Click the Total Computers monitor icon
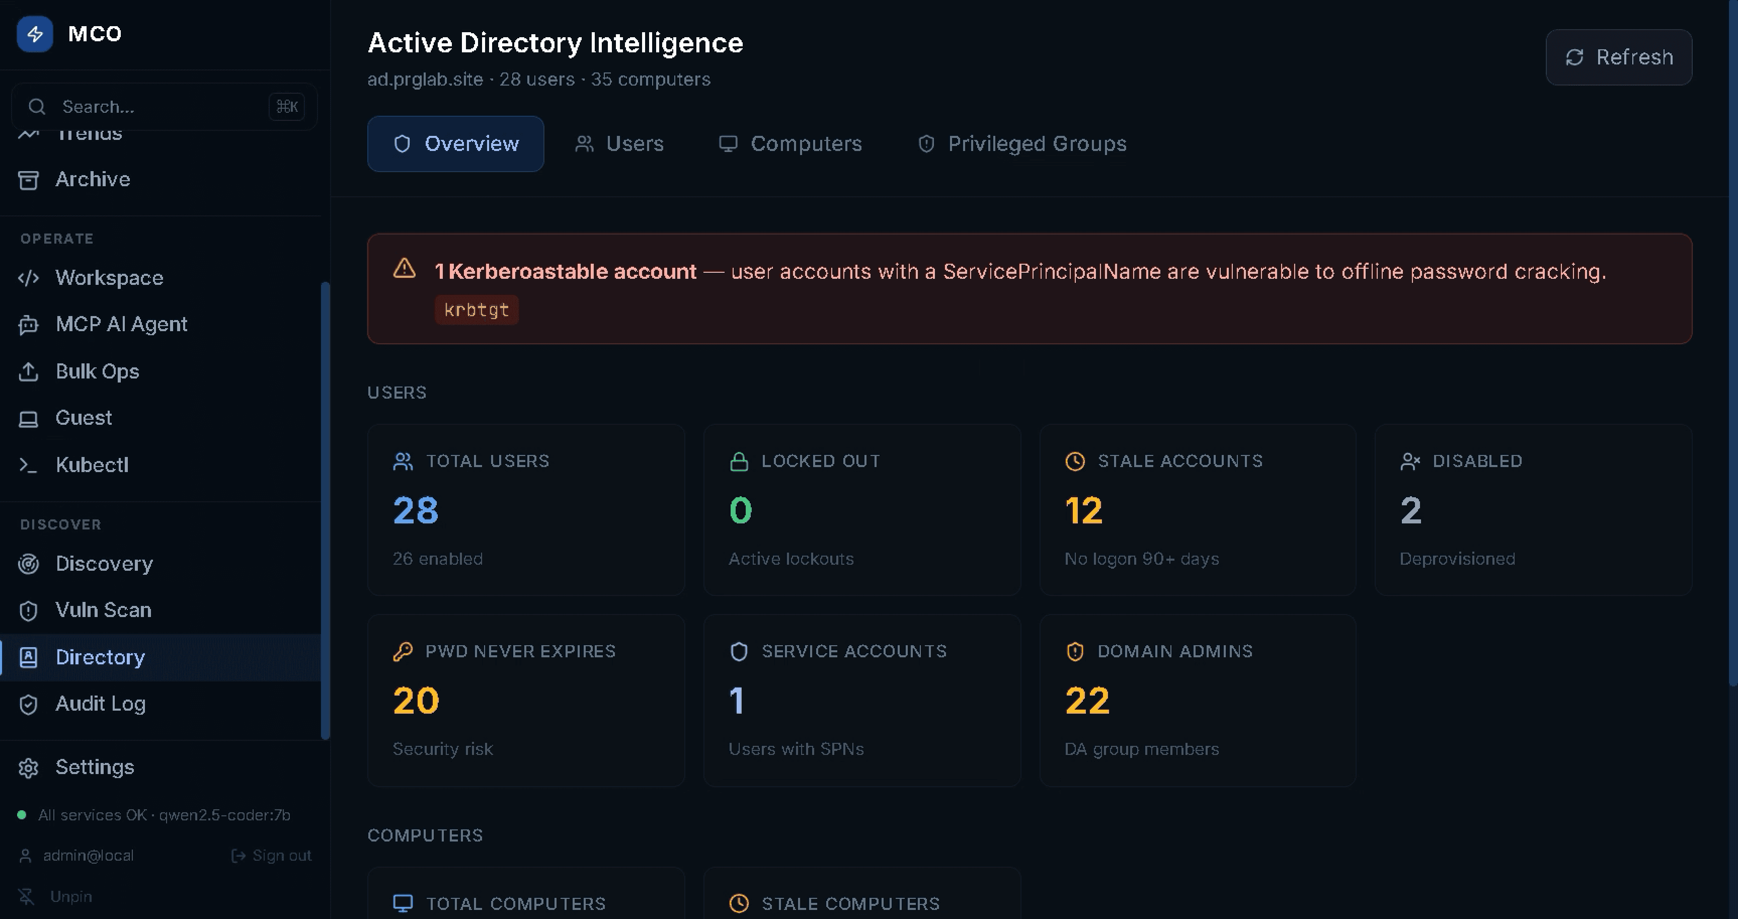 [403, 903]
